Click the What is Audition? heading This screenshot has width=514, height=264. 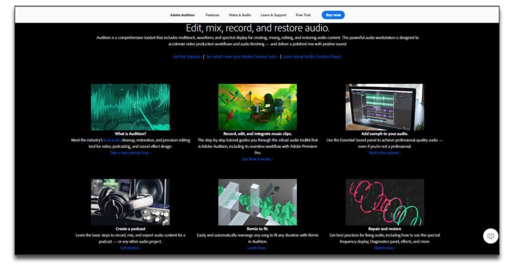point(131,134)
